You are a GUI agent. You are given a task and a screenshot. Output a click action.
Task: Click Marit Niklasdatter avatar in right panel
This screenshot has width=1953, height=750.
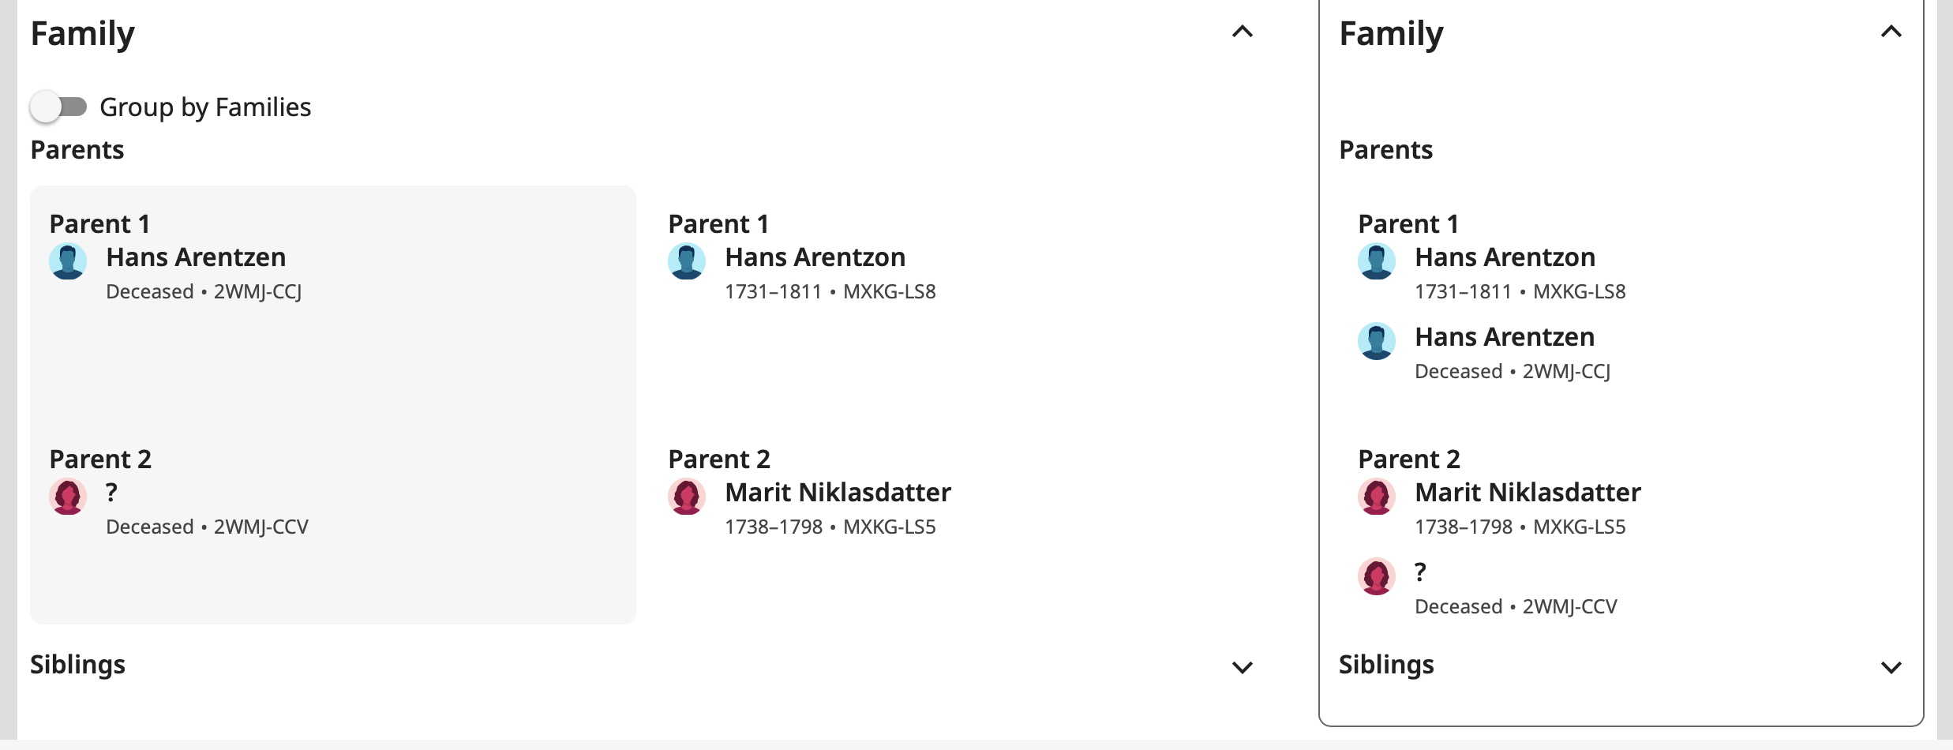1377,497
